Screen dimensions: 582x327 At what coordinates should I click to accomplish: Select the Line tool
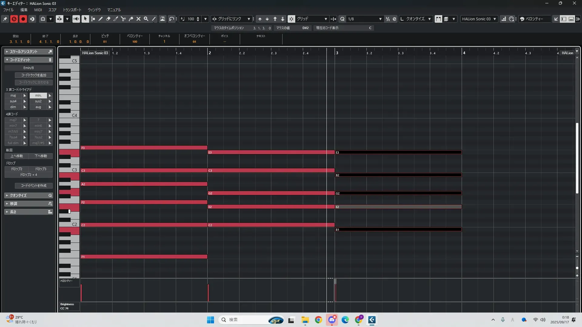[x=154, y=19]
